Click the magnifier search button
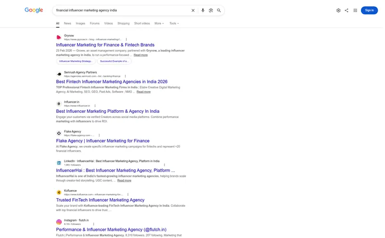Image resolution: width=385 pixels, height=238 pixels. 219,10
